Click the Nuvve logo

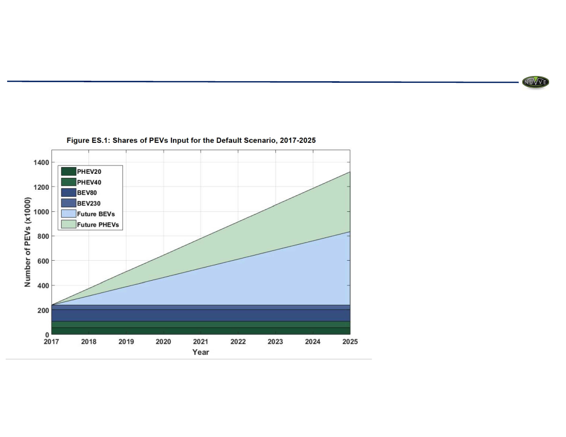(535, 82)
